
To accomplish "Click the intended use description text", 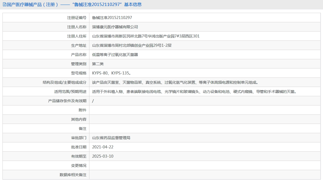I will [x=194, y=92].
